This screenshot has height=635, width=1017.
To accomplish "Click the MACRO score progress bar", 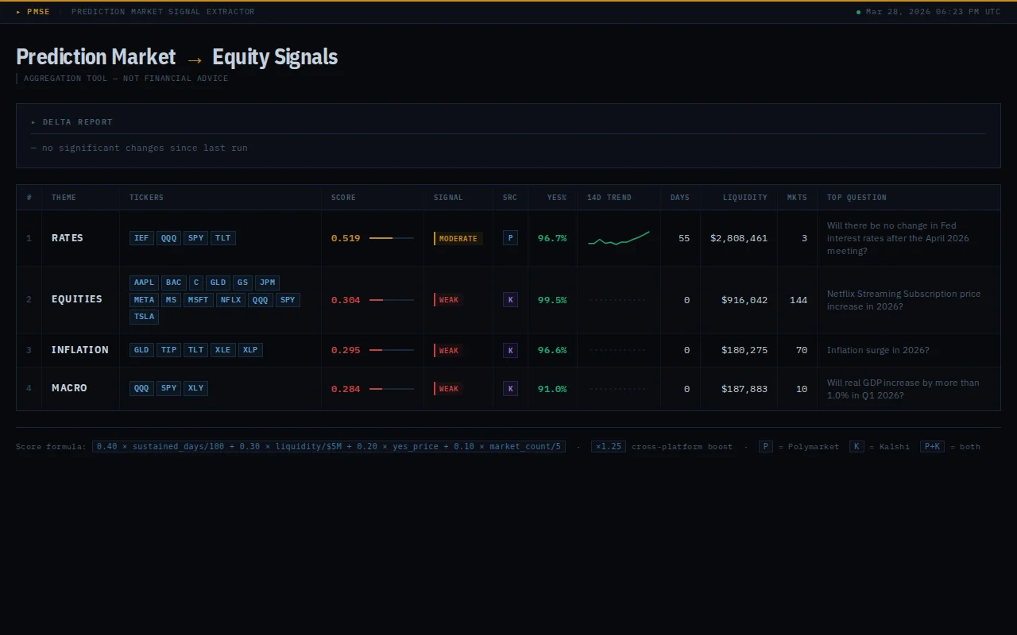I will point(392,389).
